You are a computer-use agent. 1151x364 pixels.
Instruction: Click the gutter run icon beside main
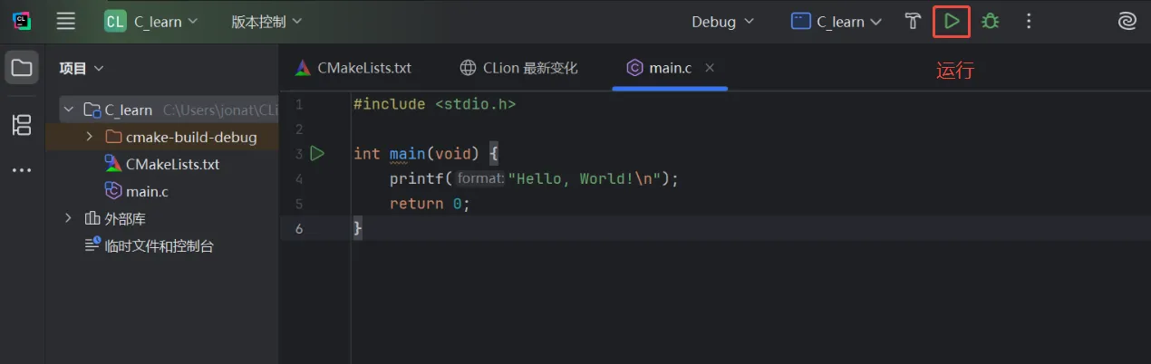[x=317, y=153]
